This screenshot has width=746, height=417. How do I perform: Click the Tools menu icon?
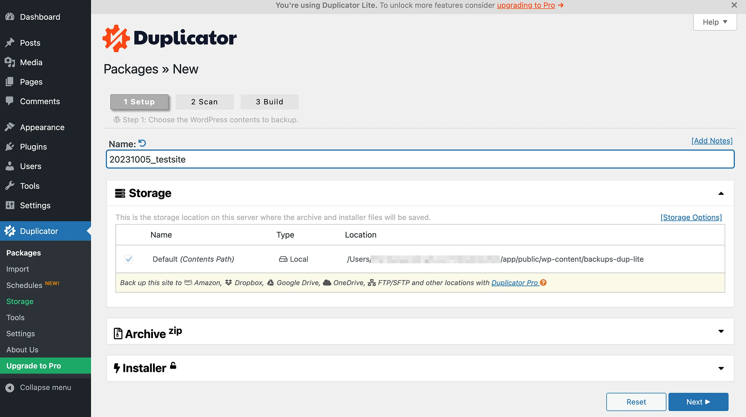point(10,186)
